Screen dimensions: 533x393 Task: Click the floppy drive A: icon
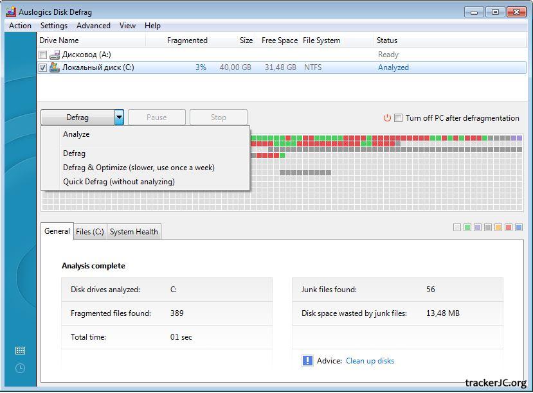pos(55,55)
